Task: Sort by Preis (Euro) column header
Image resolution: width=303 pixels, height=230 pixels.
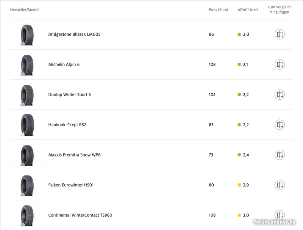Action: (x=219, y=10)
